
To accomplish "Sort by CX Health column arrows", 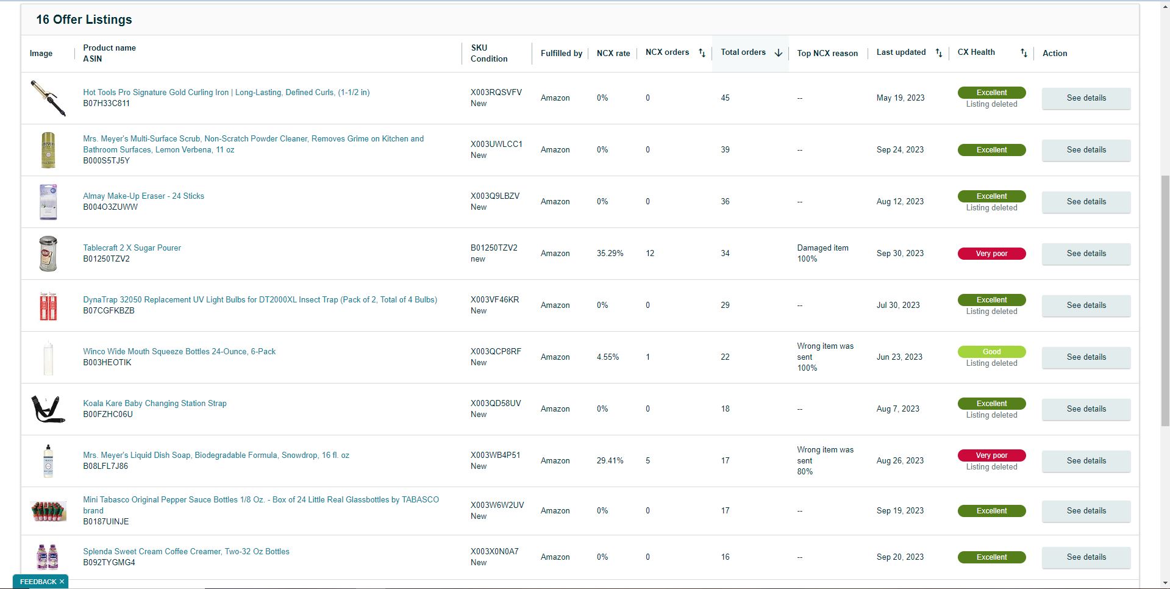I will coord(1024,53).
